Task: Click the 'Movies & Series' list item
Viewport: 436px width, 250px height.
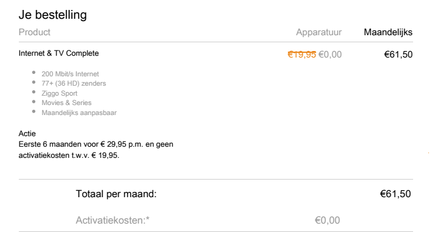Action: [66, 103]
